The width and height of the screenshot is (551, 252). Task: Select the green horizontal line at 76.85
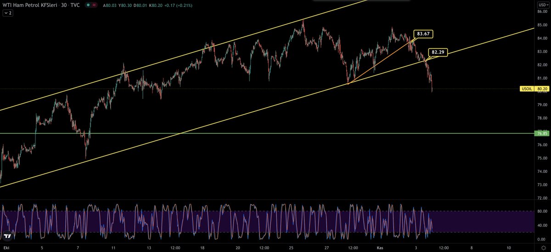266,133
